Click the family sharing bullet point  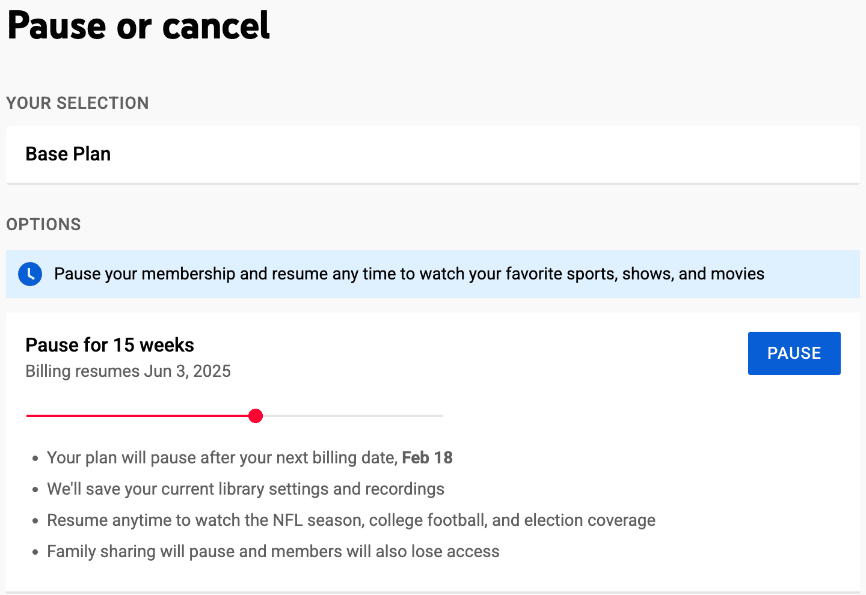pos(273,551)
